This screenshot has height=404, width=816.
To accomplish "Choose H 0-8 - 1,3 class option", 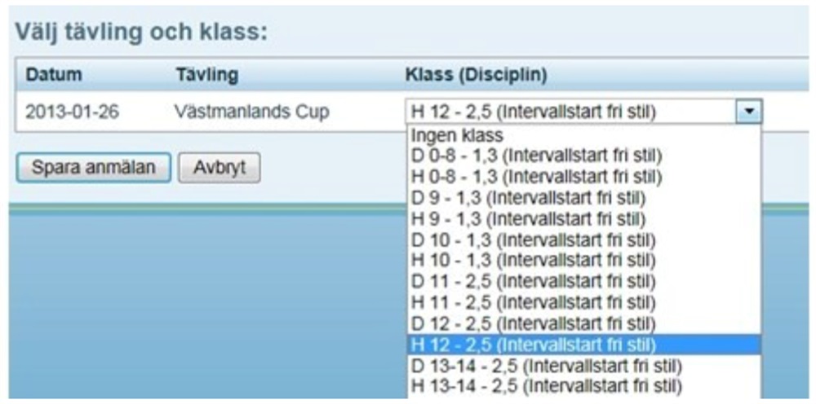I will coord(584,177).
